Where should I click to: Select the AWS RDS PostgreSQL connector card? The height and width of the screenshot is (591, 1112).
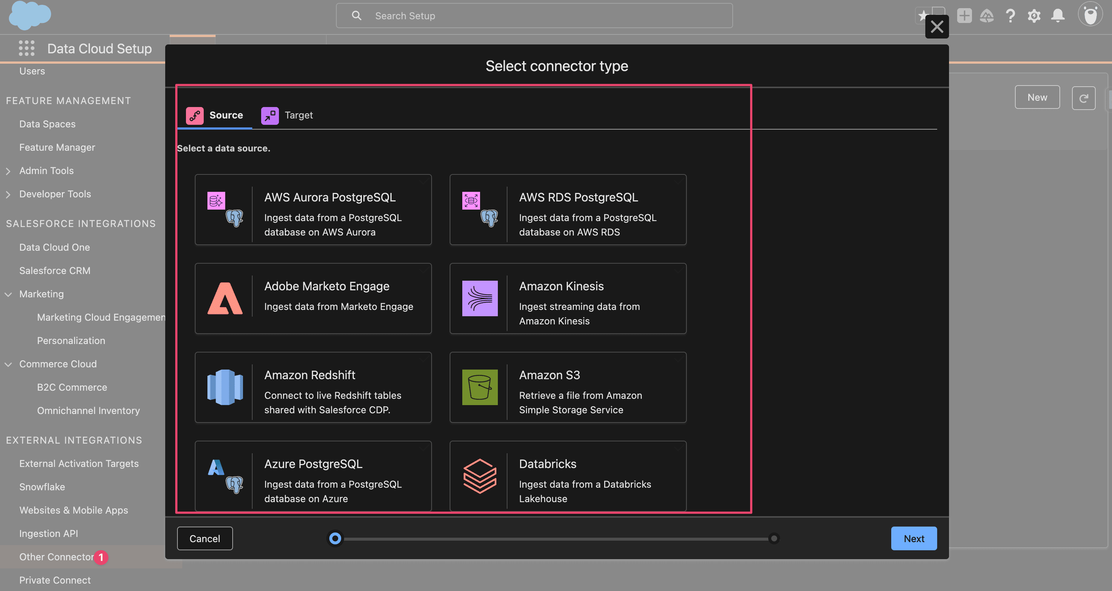tap(567, 210)
